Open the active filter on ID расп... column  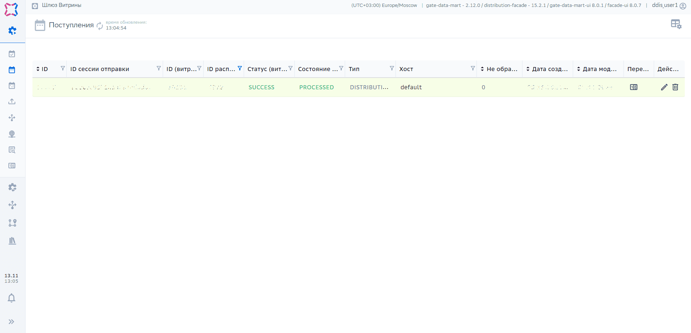240,68
